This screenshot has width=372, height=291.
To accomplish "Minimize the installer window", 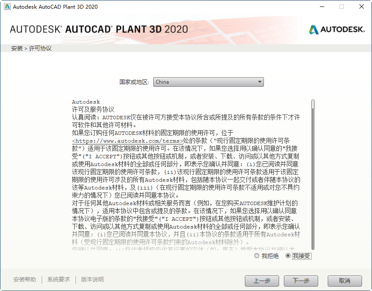I will pyautogui.click(x=322, y=7).
